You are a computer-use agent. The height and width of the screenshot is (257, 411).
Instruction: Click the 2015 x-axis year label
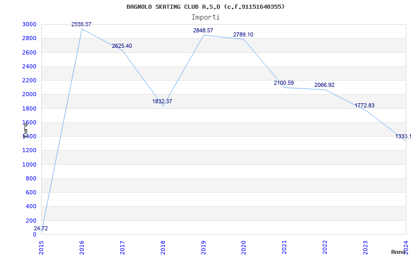[x=42, y=247]
